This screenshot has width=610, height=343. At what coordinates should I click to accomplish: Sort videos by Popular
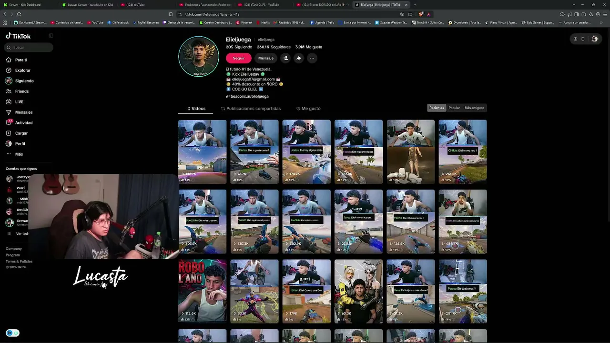point(454,108)
